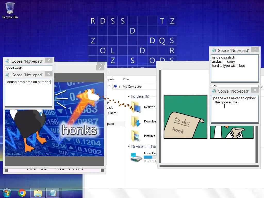Click the goose holding a list comic panel
Image resolution: width=264 pixels, height=198 pixels.
pos(232,132)
